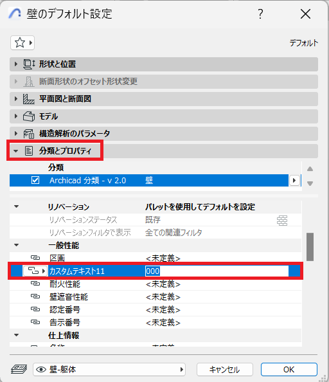Viewport: 329px width, 382px height.
Task: Expand the モデル panel
Action: point(16,116)
